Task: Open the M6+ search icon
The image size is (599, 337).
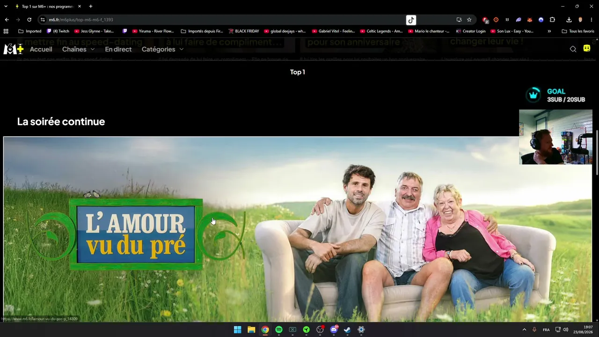Action: 573,49
